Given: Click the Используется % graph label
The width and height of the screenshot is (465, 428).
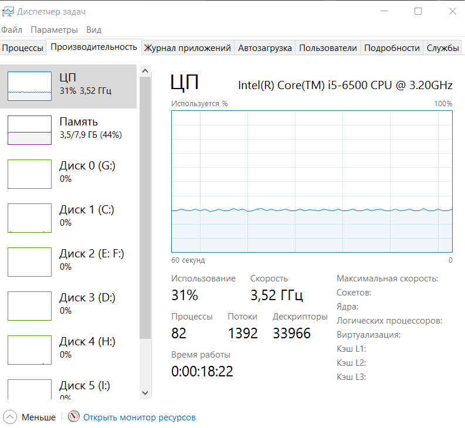Looking at the screenshot, I should pos(199,104).
